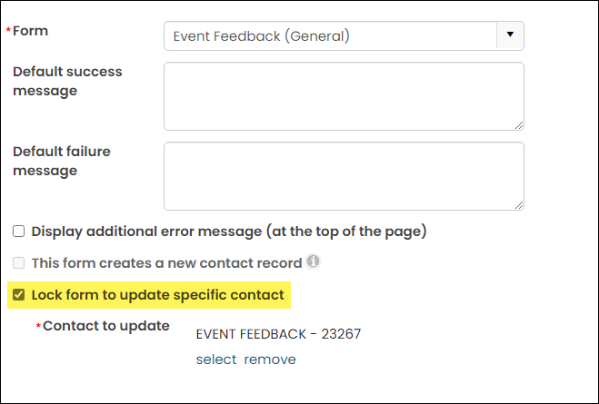Image resolution: width=599 pixels, height=404 pixels.
Task: Uncheck the Lock form to update specific contact checkbox
Action: pos(19,294)
